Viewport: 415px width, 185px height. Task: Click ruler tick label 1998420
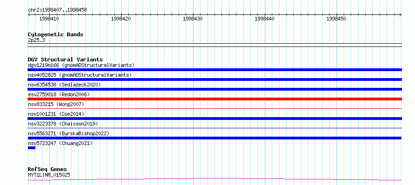tap(121, 19)
